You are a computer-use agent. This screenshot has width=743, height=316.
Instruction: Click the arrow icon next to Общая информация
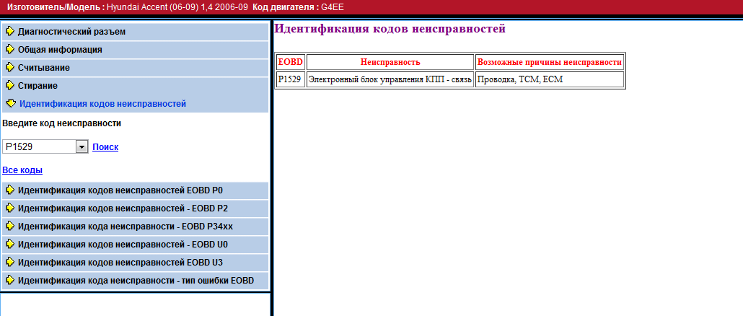(10, 50)
